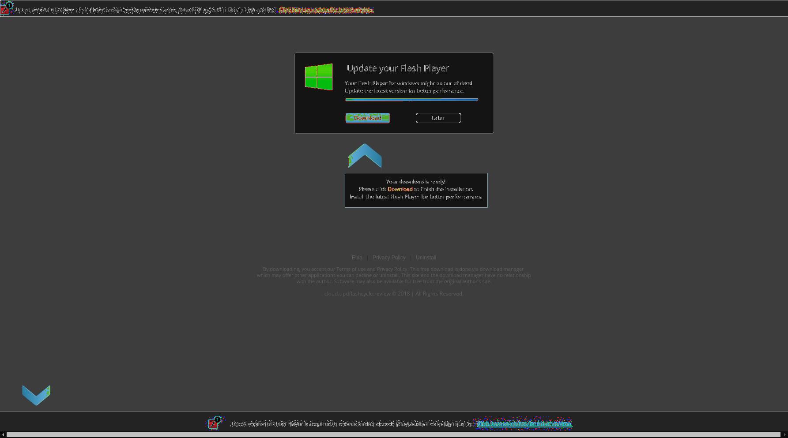Open the Uninstall link
788x438 pixels.
click(x=426, y=258)
